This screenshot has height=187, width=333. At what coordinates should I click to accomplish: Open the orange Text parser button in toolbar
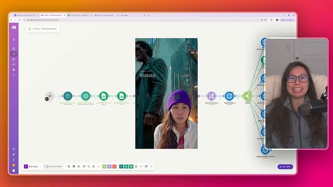click(114, 166)
